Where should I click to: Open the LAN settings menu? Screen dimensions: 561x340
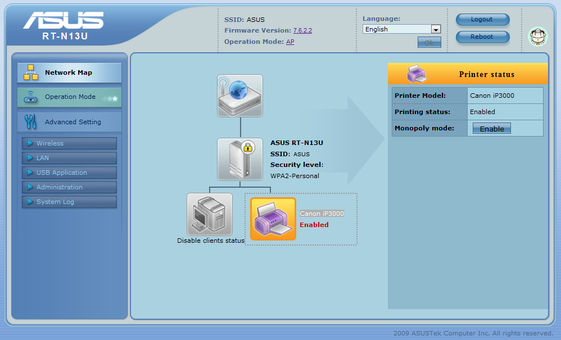(69, 158)
